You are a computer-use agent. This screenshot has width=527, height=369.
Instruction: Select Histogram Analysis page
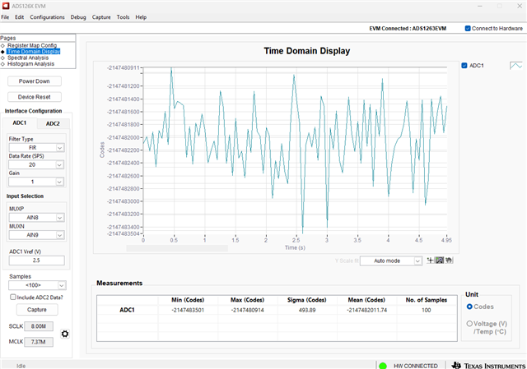pyautogui.click(x=30, y=64)
